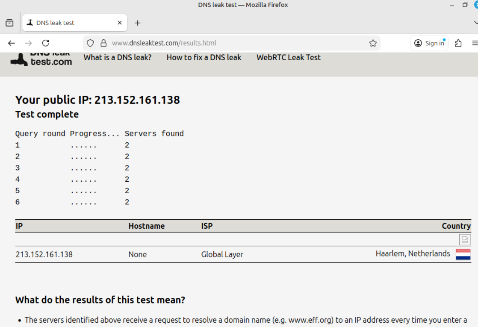The height and width of the screenshot is (327, 478).
Task: Click the dnsleaktest.com site logo
Action: click(41, 59)
